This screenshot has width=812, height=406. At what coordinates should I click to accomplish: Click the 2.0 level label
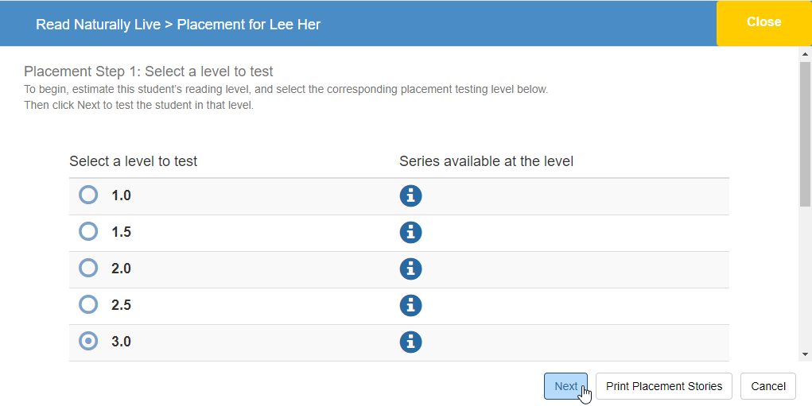tap(121, 269)
